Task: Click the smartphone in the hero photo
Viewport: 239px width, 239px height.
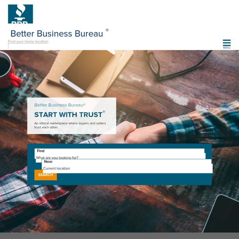Action: (88, 72)
